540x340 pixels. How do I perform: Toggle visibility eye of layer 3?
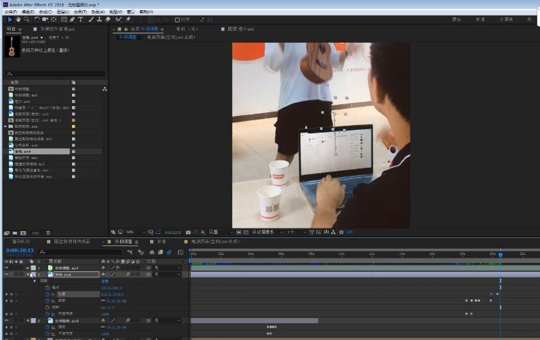7,320
